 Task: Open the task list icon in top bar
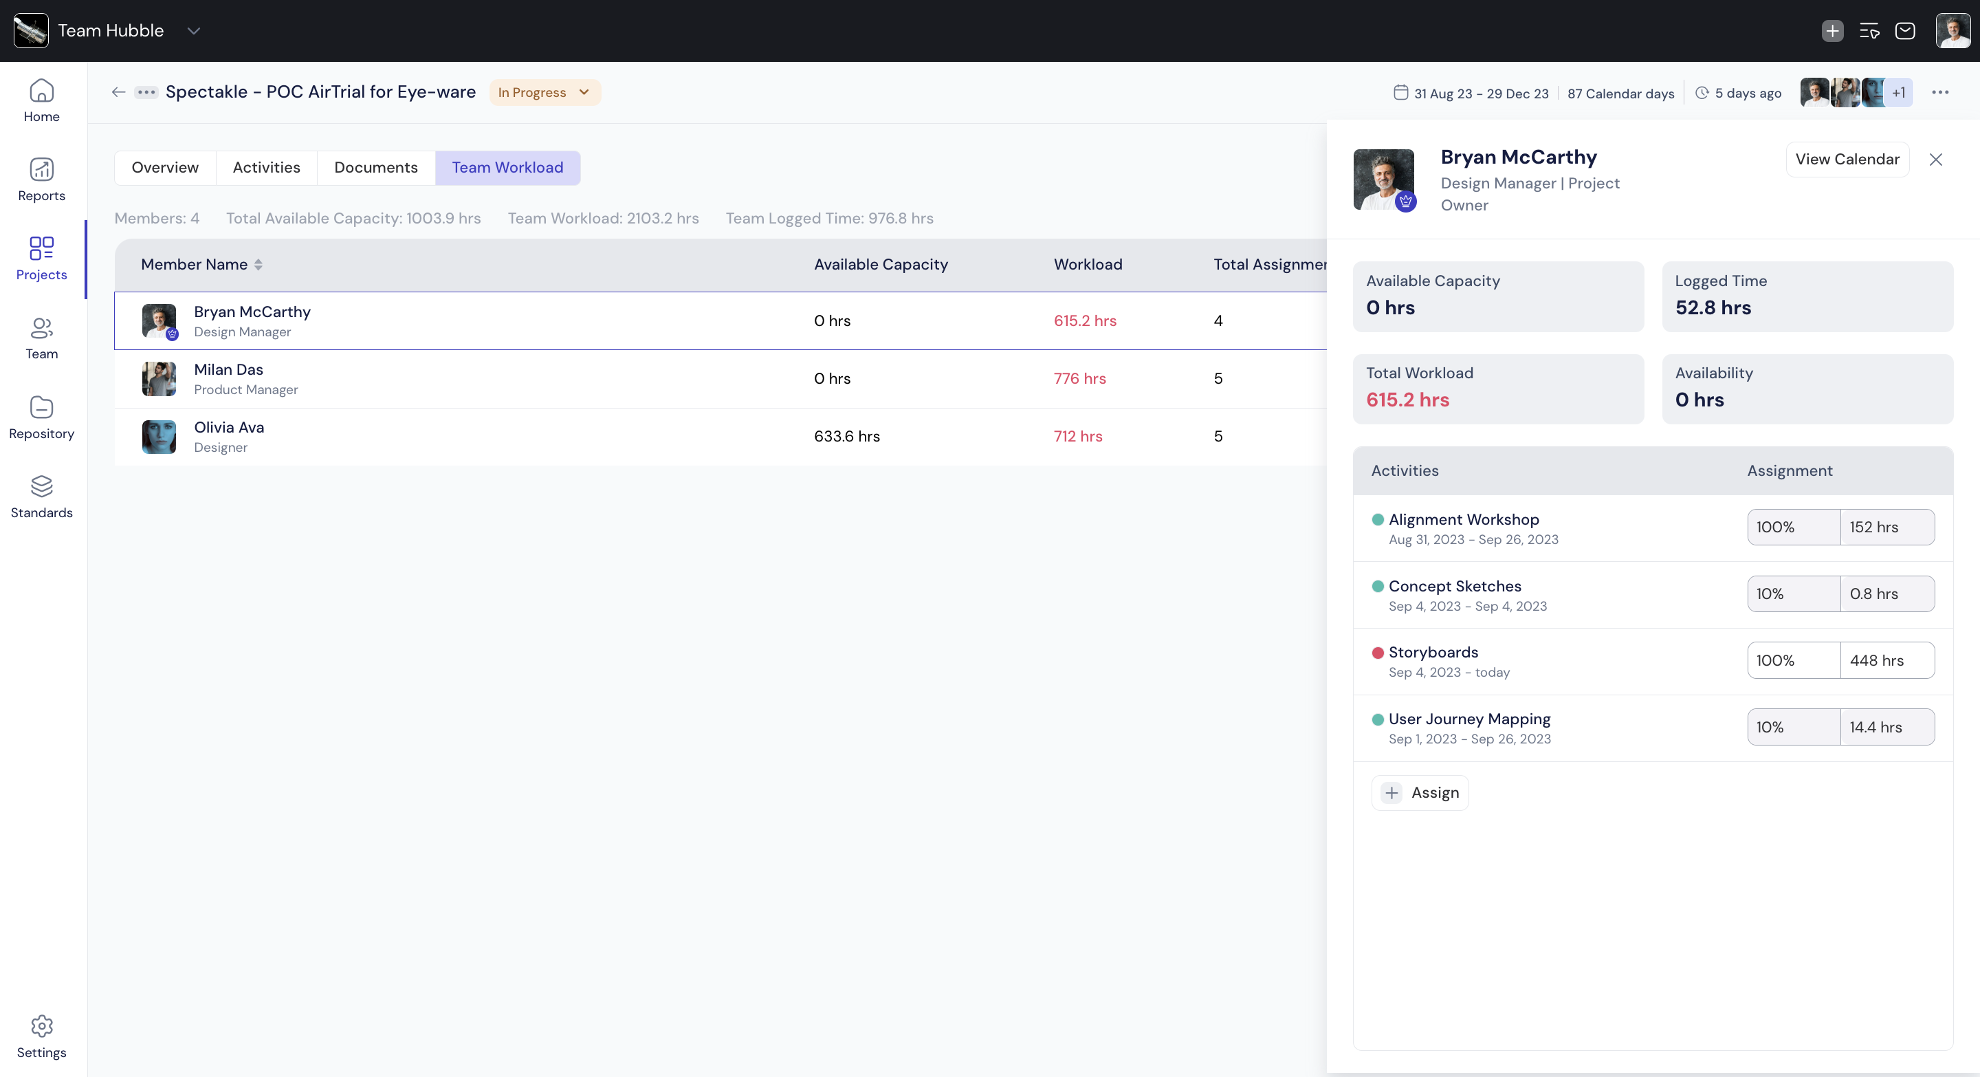click(x=1869, y=31)
